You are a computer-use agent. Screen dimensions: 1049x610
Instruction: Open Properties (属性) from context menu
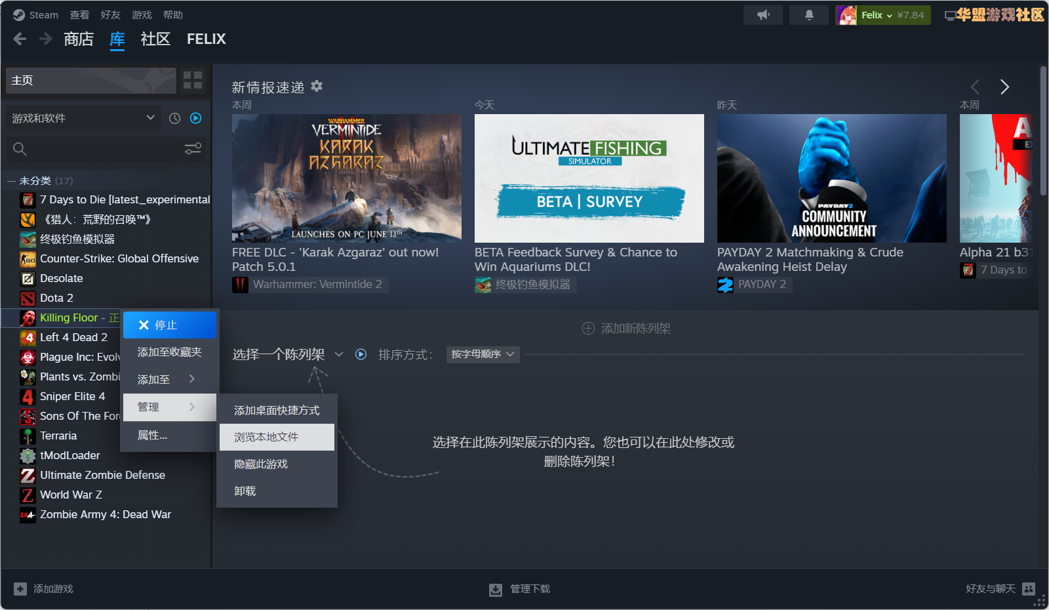click(170, 435)
